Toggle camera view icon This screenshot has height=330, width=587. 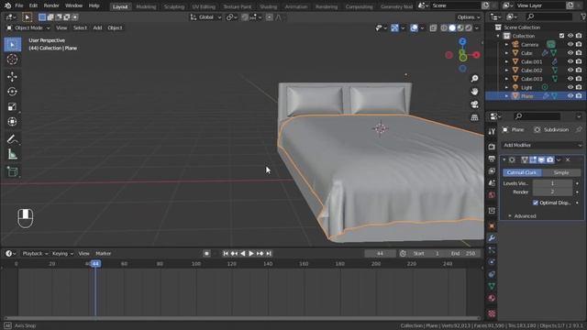[x=475, y=104]
